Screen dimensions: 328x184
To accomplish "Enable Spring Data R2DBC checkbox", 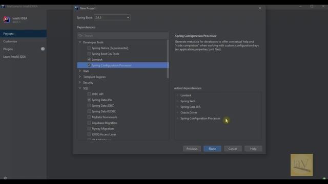I will click(89, 111).
